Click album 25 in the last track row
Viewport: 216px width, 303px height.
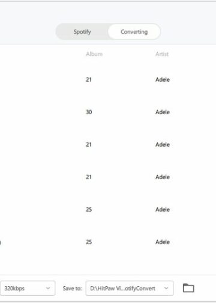pos(89,242)
